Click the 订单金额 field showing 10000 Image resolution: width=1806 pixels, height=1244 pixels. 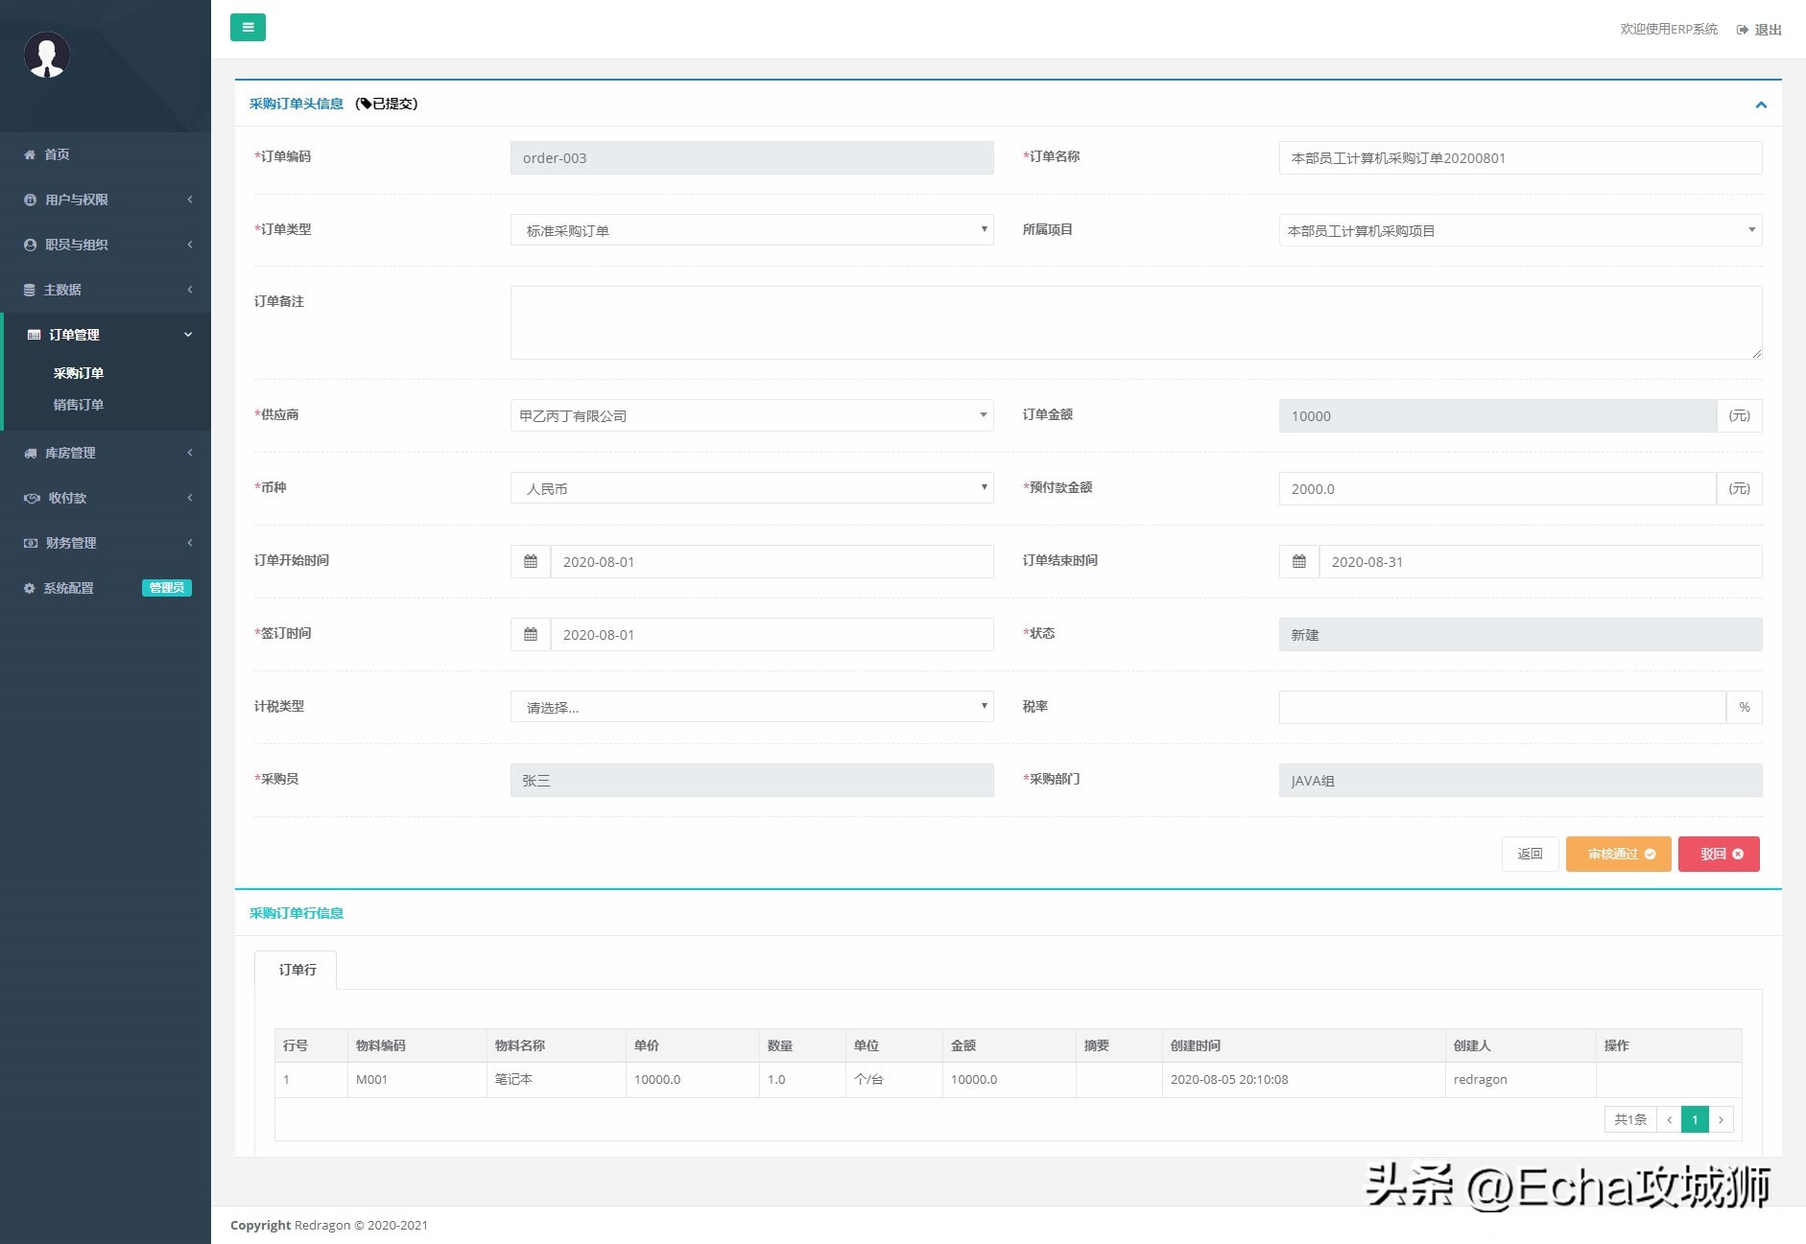(x=1498, y=415)
